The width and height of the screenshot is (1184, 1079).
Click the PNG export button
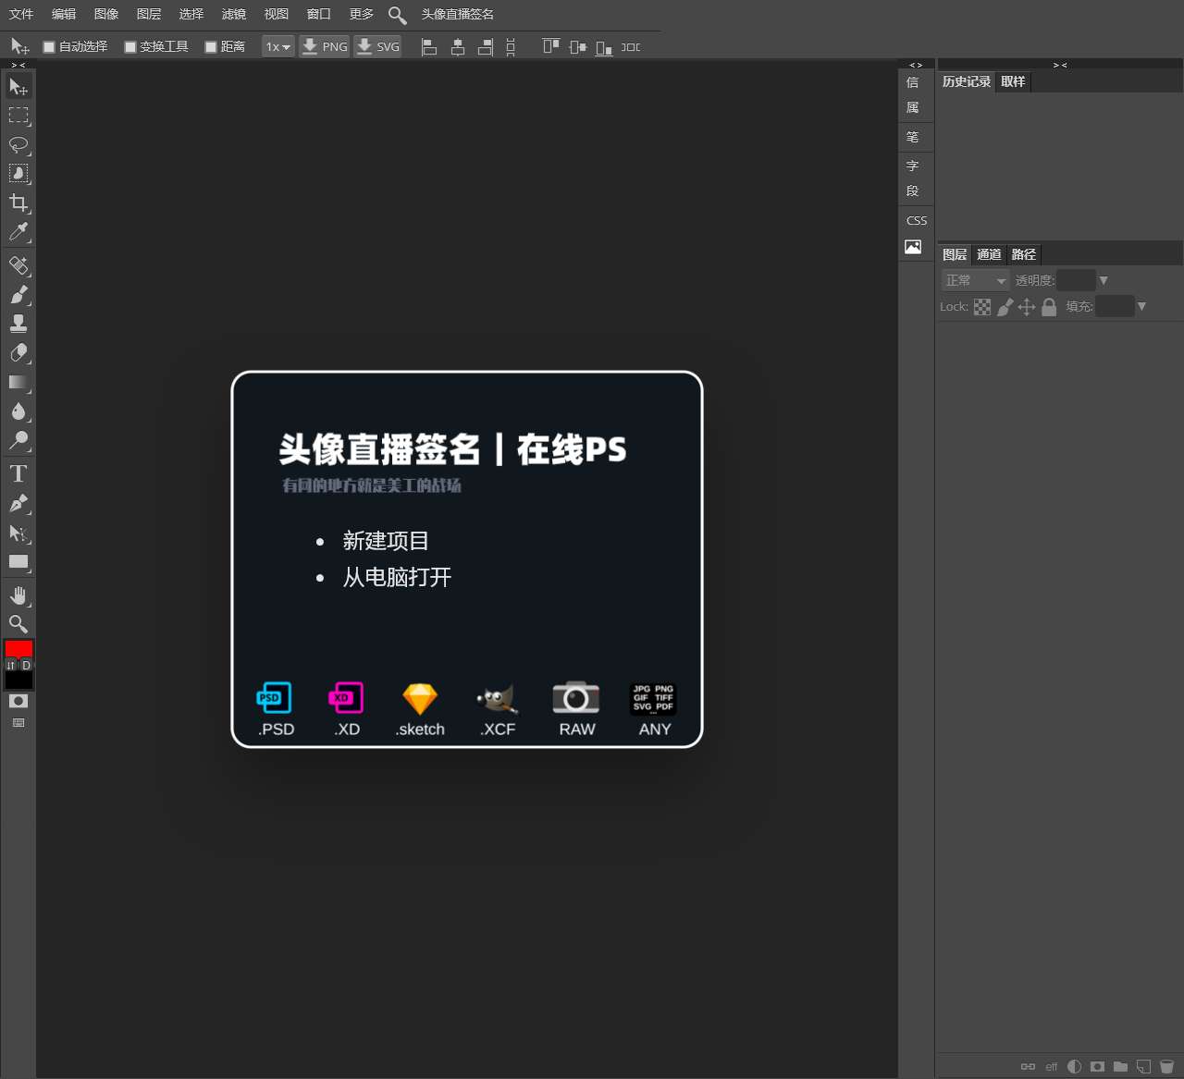325,46
